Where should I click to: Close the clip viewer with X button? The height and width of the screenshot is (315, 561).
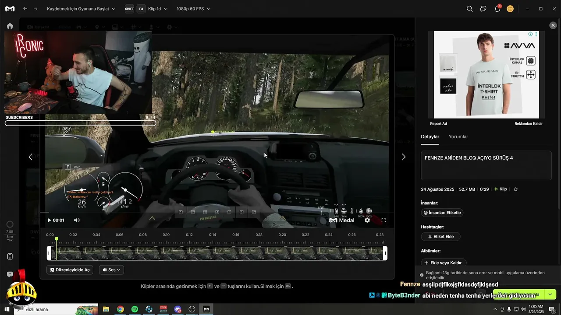tap(553, 25)
